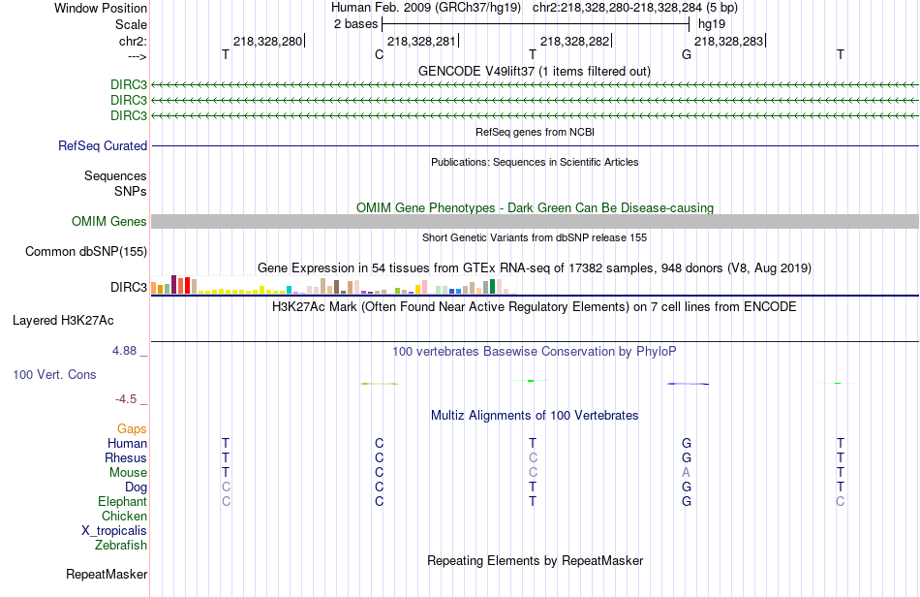The width and height of the screenshot is (920, 597).
Task: Click the Mouse species row label
Action: pyautogui.click(x=128, y=473)
